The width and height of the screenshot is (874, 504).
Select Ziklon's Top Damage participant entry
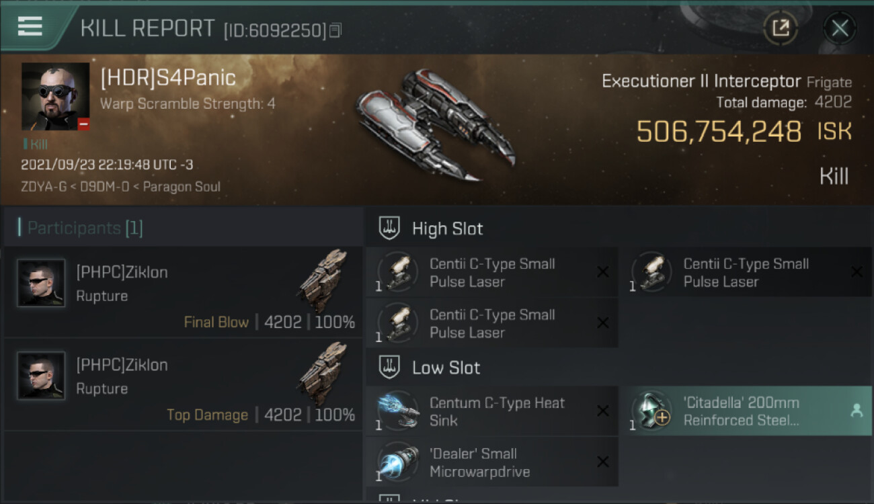click(x=183, y=385)
